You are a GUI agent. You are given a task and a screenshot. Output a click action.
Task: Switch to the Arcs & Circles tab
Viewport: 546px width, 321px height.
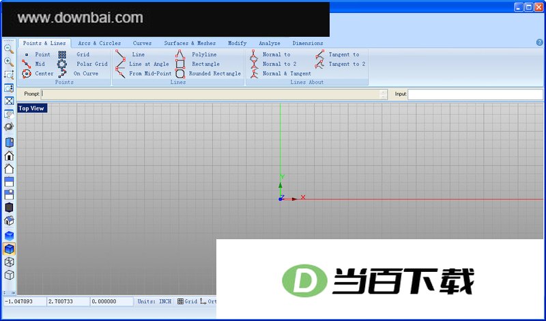pos(100,43)
